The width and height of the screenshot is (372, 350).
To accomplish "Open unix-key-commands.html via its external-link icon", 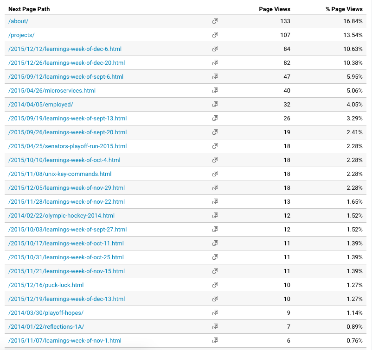I will [215, 174].
